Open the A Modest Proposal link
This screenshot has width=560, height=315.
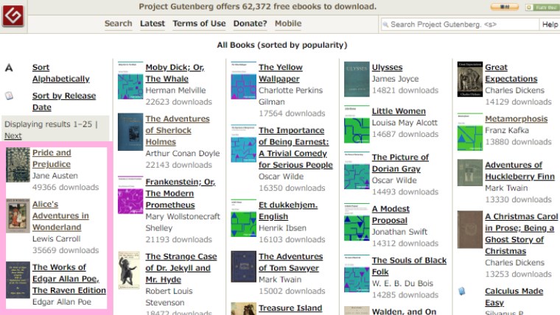click(x=391, y=215)
